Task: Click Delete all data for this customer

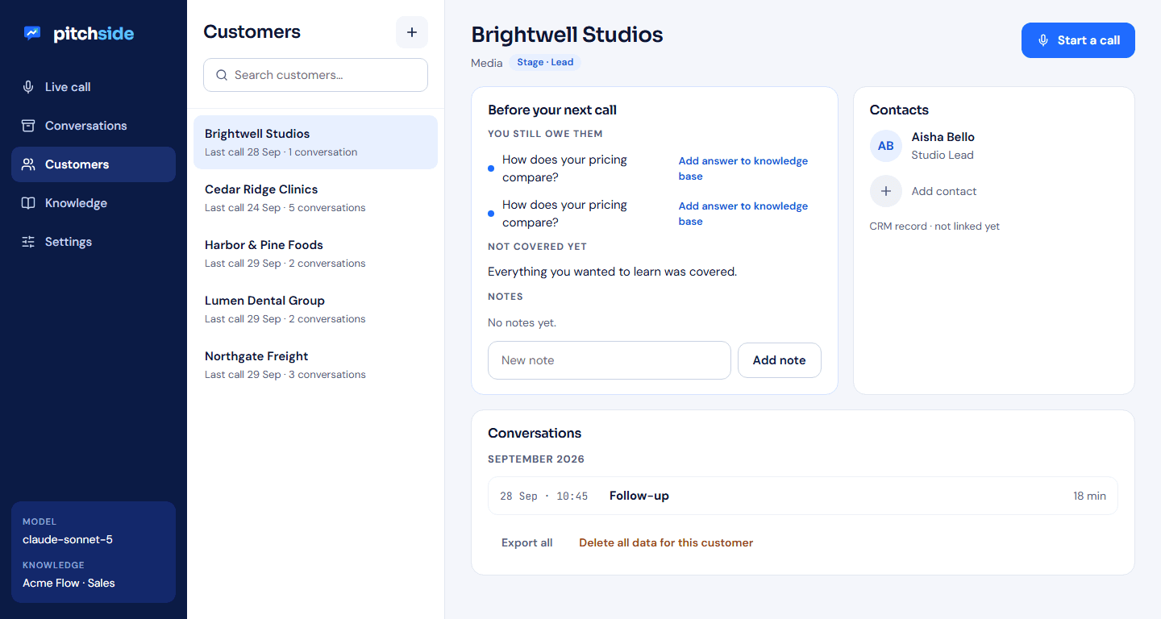Action: pyautogui.click(x=666, y=543)
